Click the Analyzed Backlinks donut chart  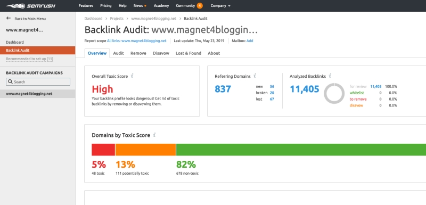(x=334, y=93)
